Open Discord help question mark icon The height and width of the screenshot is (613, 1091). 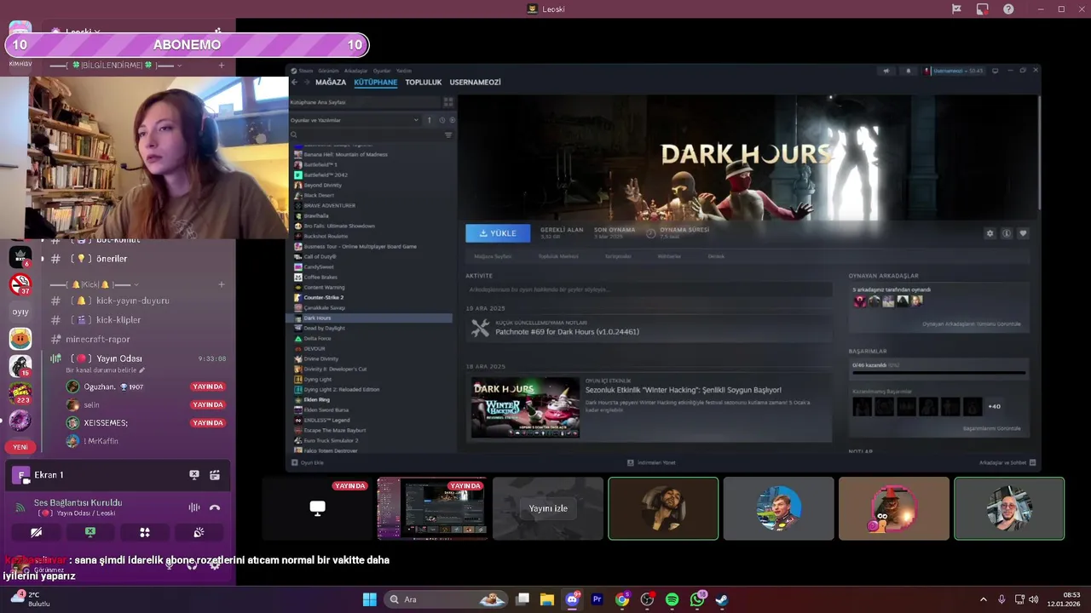(1008, 9)
